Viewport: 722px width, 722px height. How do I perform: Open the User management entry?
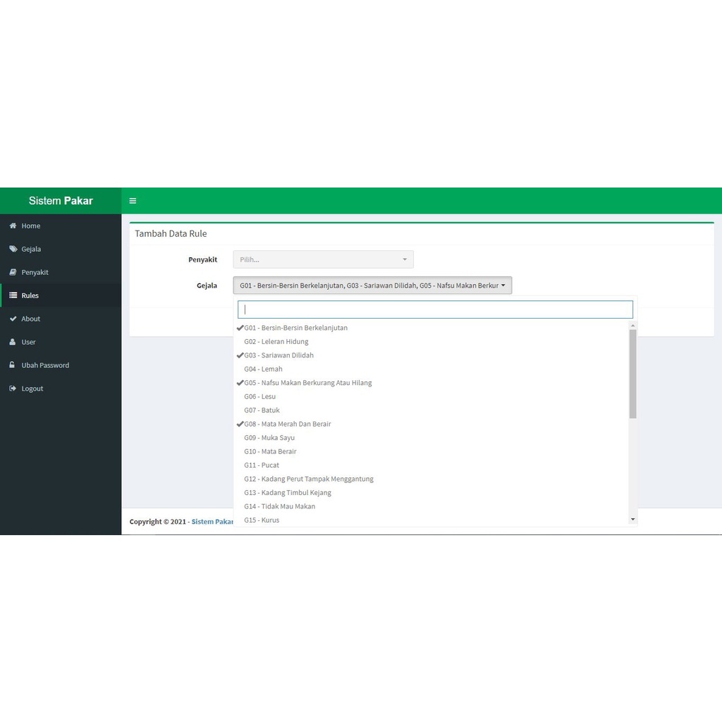pyautogui.click(x=61, y=342)
